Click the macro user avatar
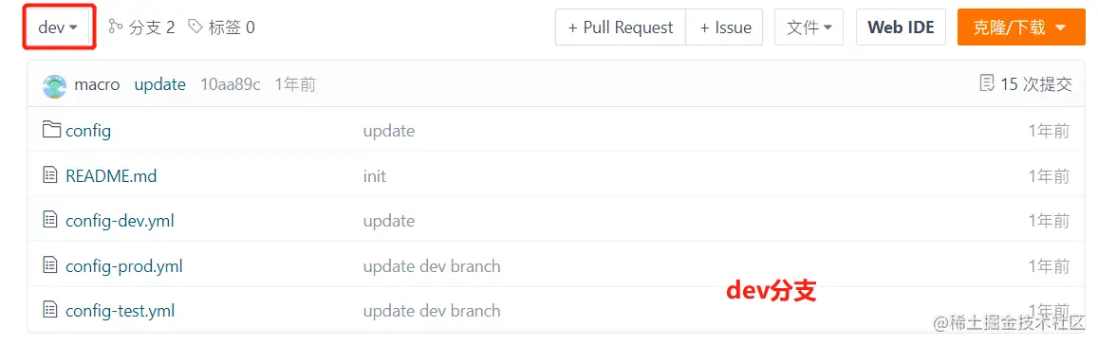This screenshot has height=345, width=1098. point(55,84)
